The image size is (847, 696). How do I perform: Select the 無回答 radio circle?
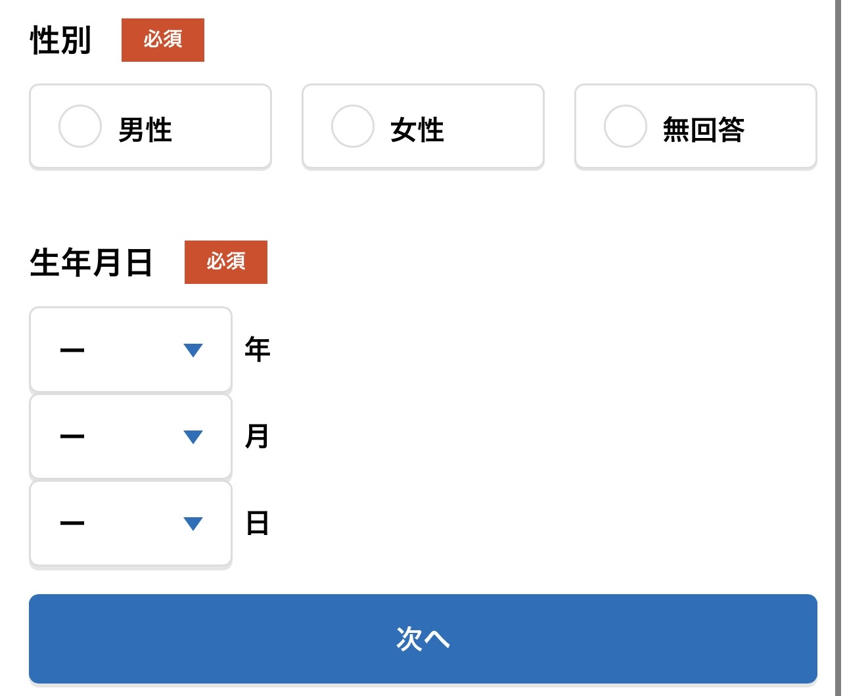[x=625, y=126]
